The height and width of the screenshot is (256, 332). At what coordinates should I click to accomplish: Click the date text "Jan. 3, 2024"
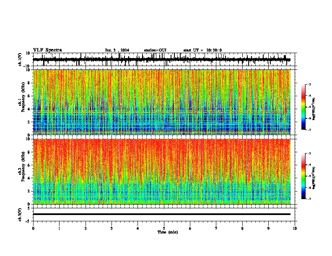coord(117,50)
